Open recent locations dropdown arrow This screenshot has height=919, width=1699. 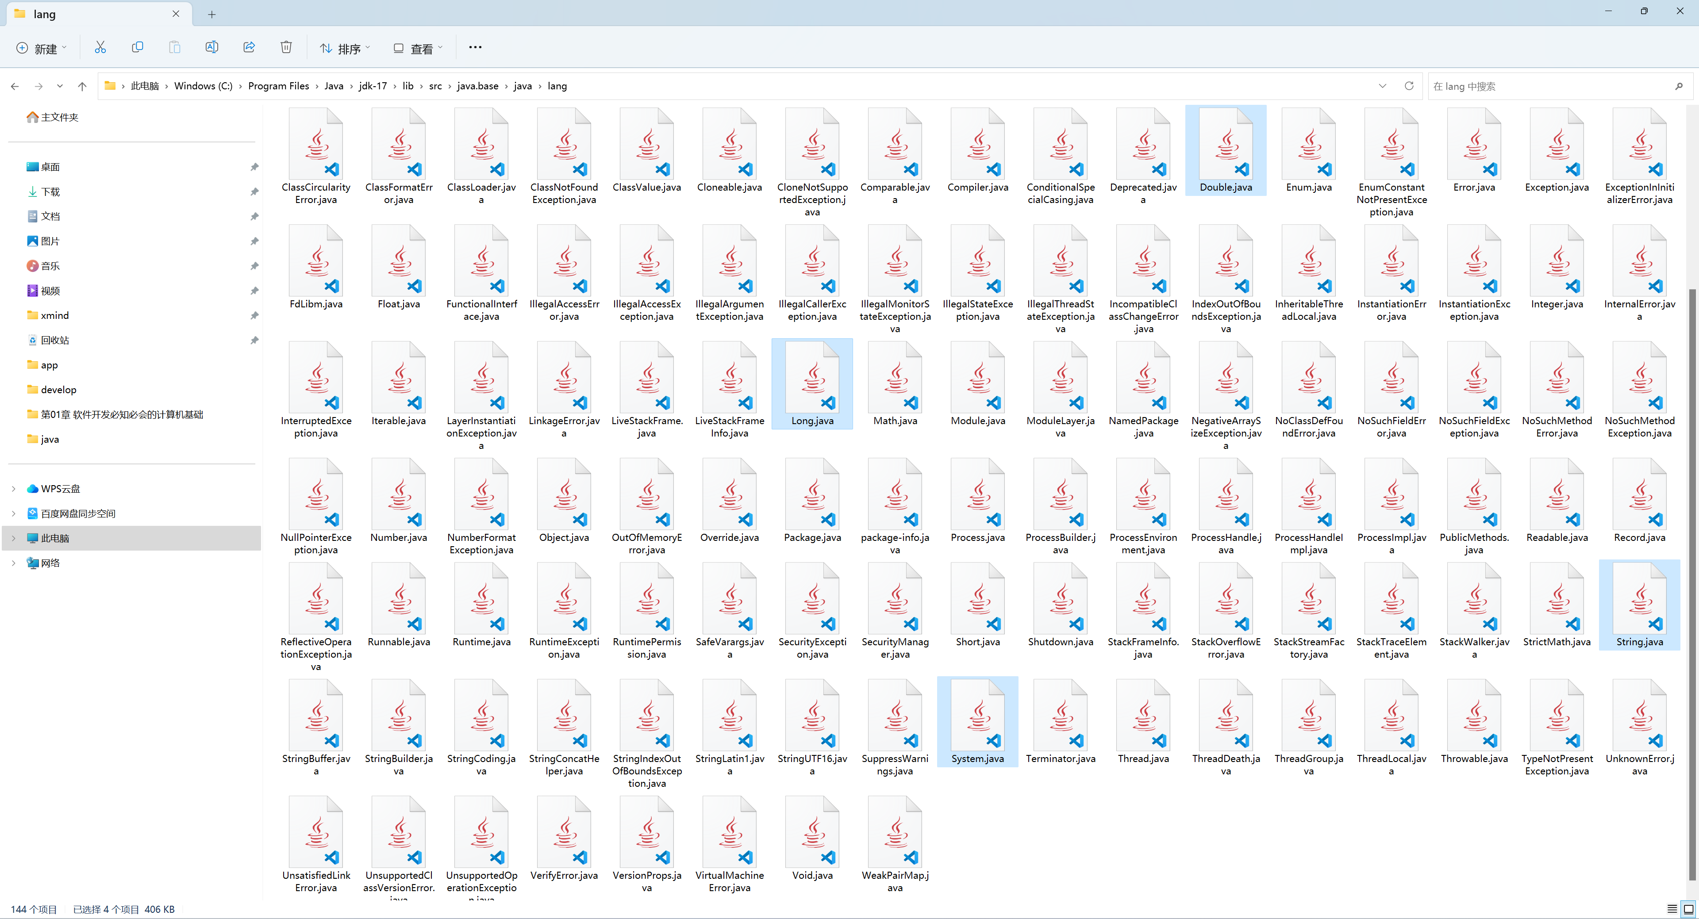point(60,86)
